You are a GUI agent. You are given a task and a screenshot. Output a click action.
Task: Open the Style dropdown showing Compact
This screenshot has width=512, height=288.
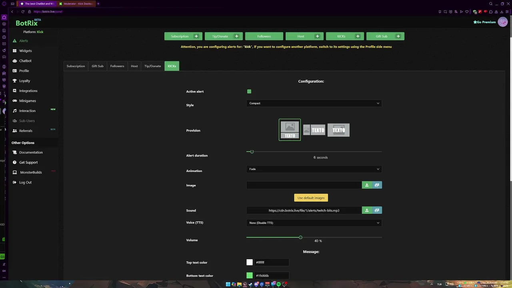point(314,103)
